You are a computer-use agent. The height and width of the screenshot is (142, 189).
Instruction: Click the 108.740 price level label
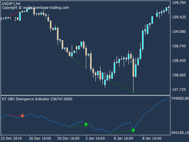pos(179,46)
